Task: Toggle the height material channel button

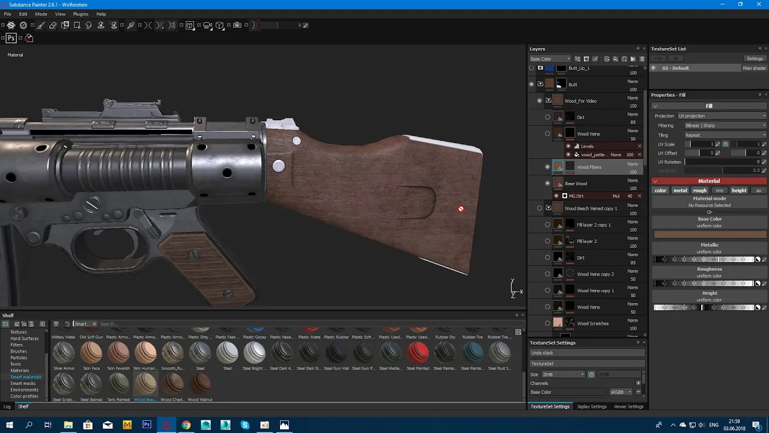Action: point(739,191)
